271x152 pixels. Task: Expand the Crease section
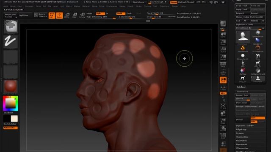(240, 133)
